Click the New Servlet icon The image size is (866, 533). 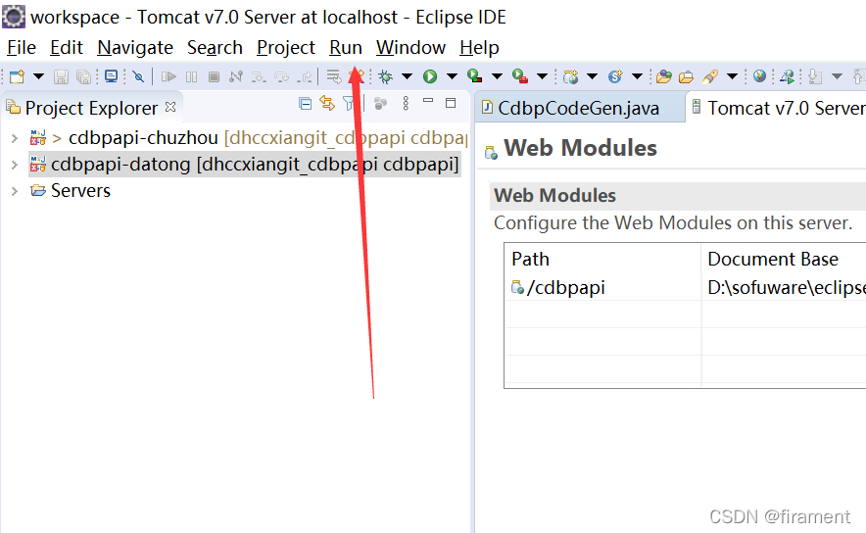click(615, 76)
